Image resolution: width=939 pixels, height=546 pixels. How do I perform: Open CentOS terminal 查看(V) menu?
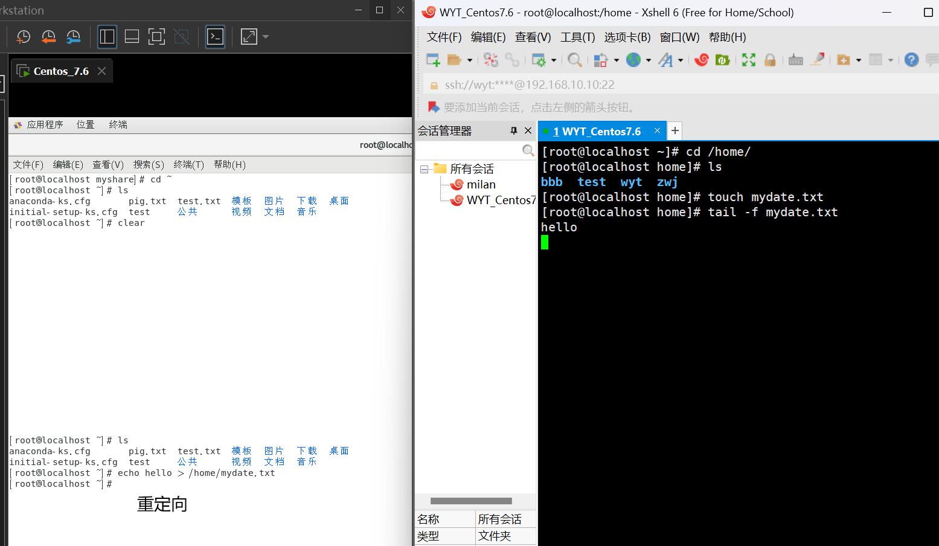point(108,164)
